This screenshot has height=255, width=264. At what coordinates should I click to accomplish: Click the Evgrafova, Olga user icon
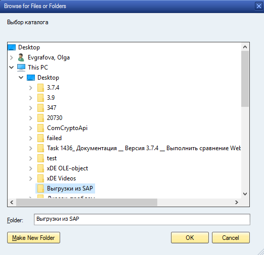[21, 57]
